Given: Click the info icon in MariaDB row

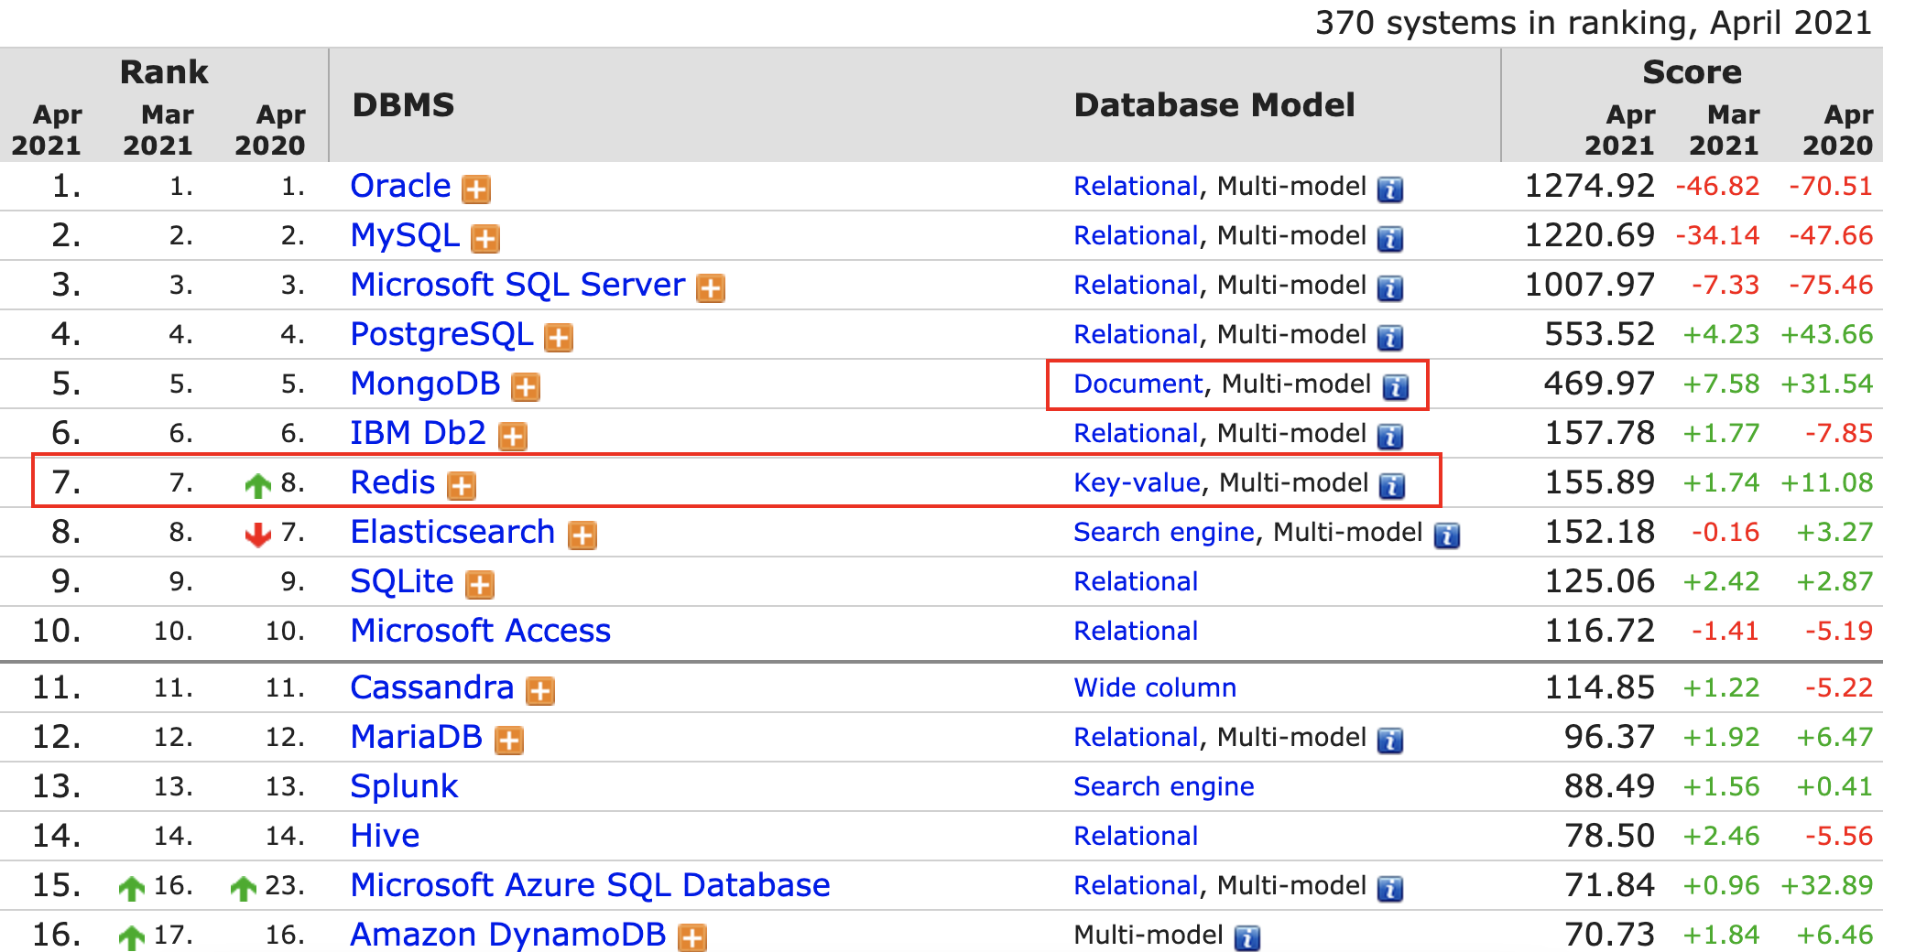Looking at the screenshot, I should 1390,741.
